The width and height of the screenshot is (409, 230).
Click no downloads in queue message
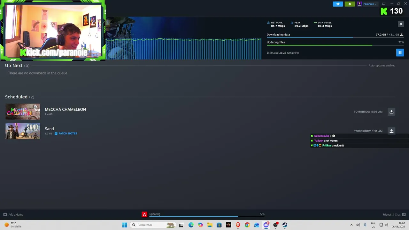click(x=38, y=73)
